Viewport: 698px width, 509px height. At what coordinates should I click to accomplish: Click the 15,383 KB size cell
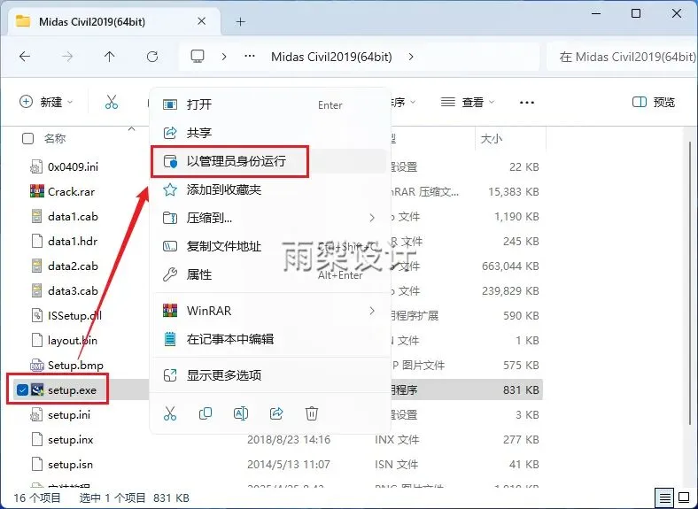(x=513, y=191)
